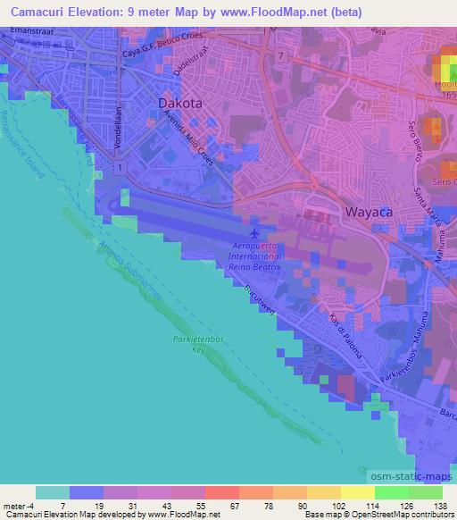This screenshot has width=457, height=520.
Task: Select the purple 19 to 31 meter swatch
Action: tap(120, 492)
